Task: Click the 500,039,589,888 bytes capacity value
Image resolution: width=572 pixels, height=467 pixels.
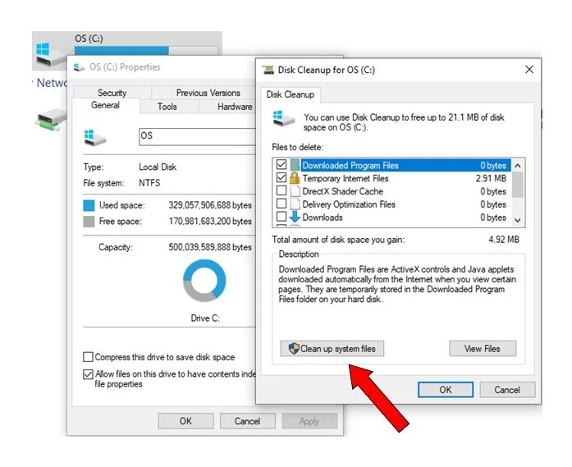Action: tap(210, 247)
